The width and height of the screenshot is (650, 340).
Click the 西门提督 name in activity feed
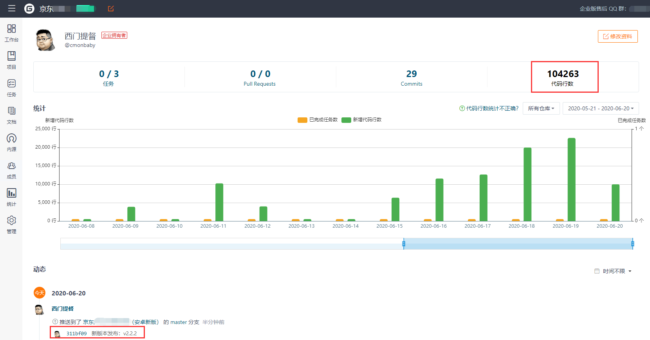click(63, 309)
